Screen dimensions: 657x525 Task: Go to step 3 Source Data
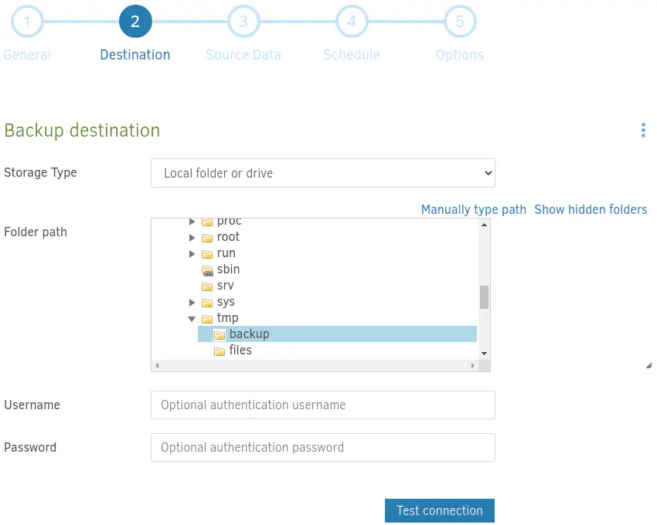[x=243, y=22]
